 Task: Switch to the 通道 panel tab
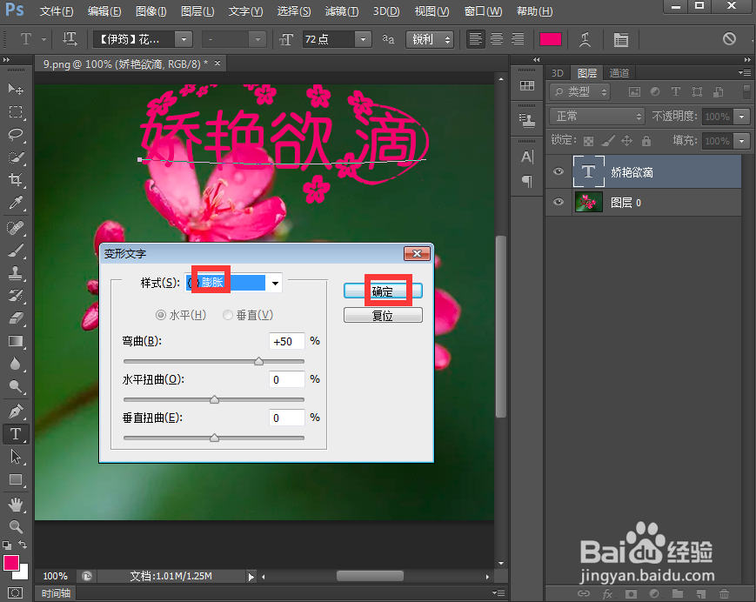pos(619,72)
